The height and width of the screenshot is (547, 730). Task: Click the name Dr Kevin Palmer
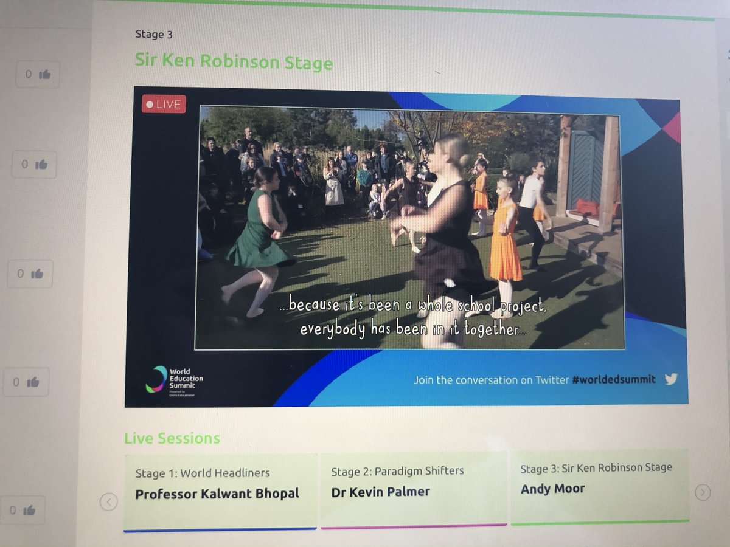pos(380,492)
